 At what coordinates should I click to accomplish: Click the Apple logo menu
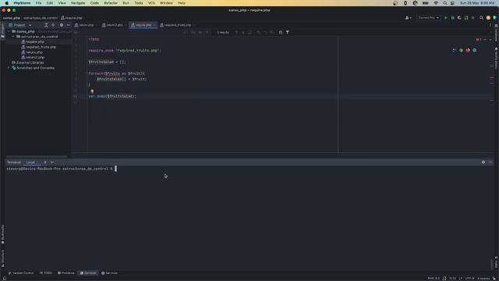(x=7, y=3)
